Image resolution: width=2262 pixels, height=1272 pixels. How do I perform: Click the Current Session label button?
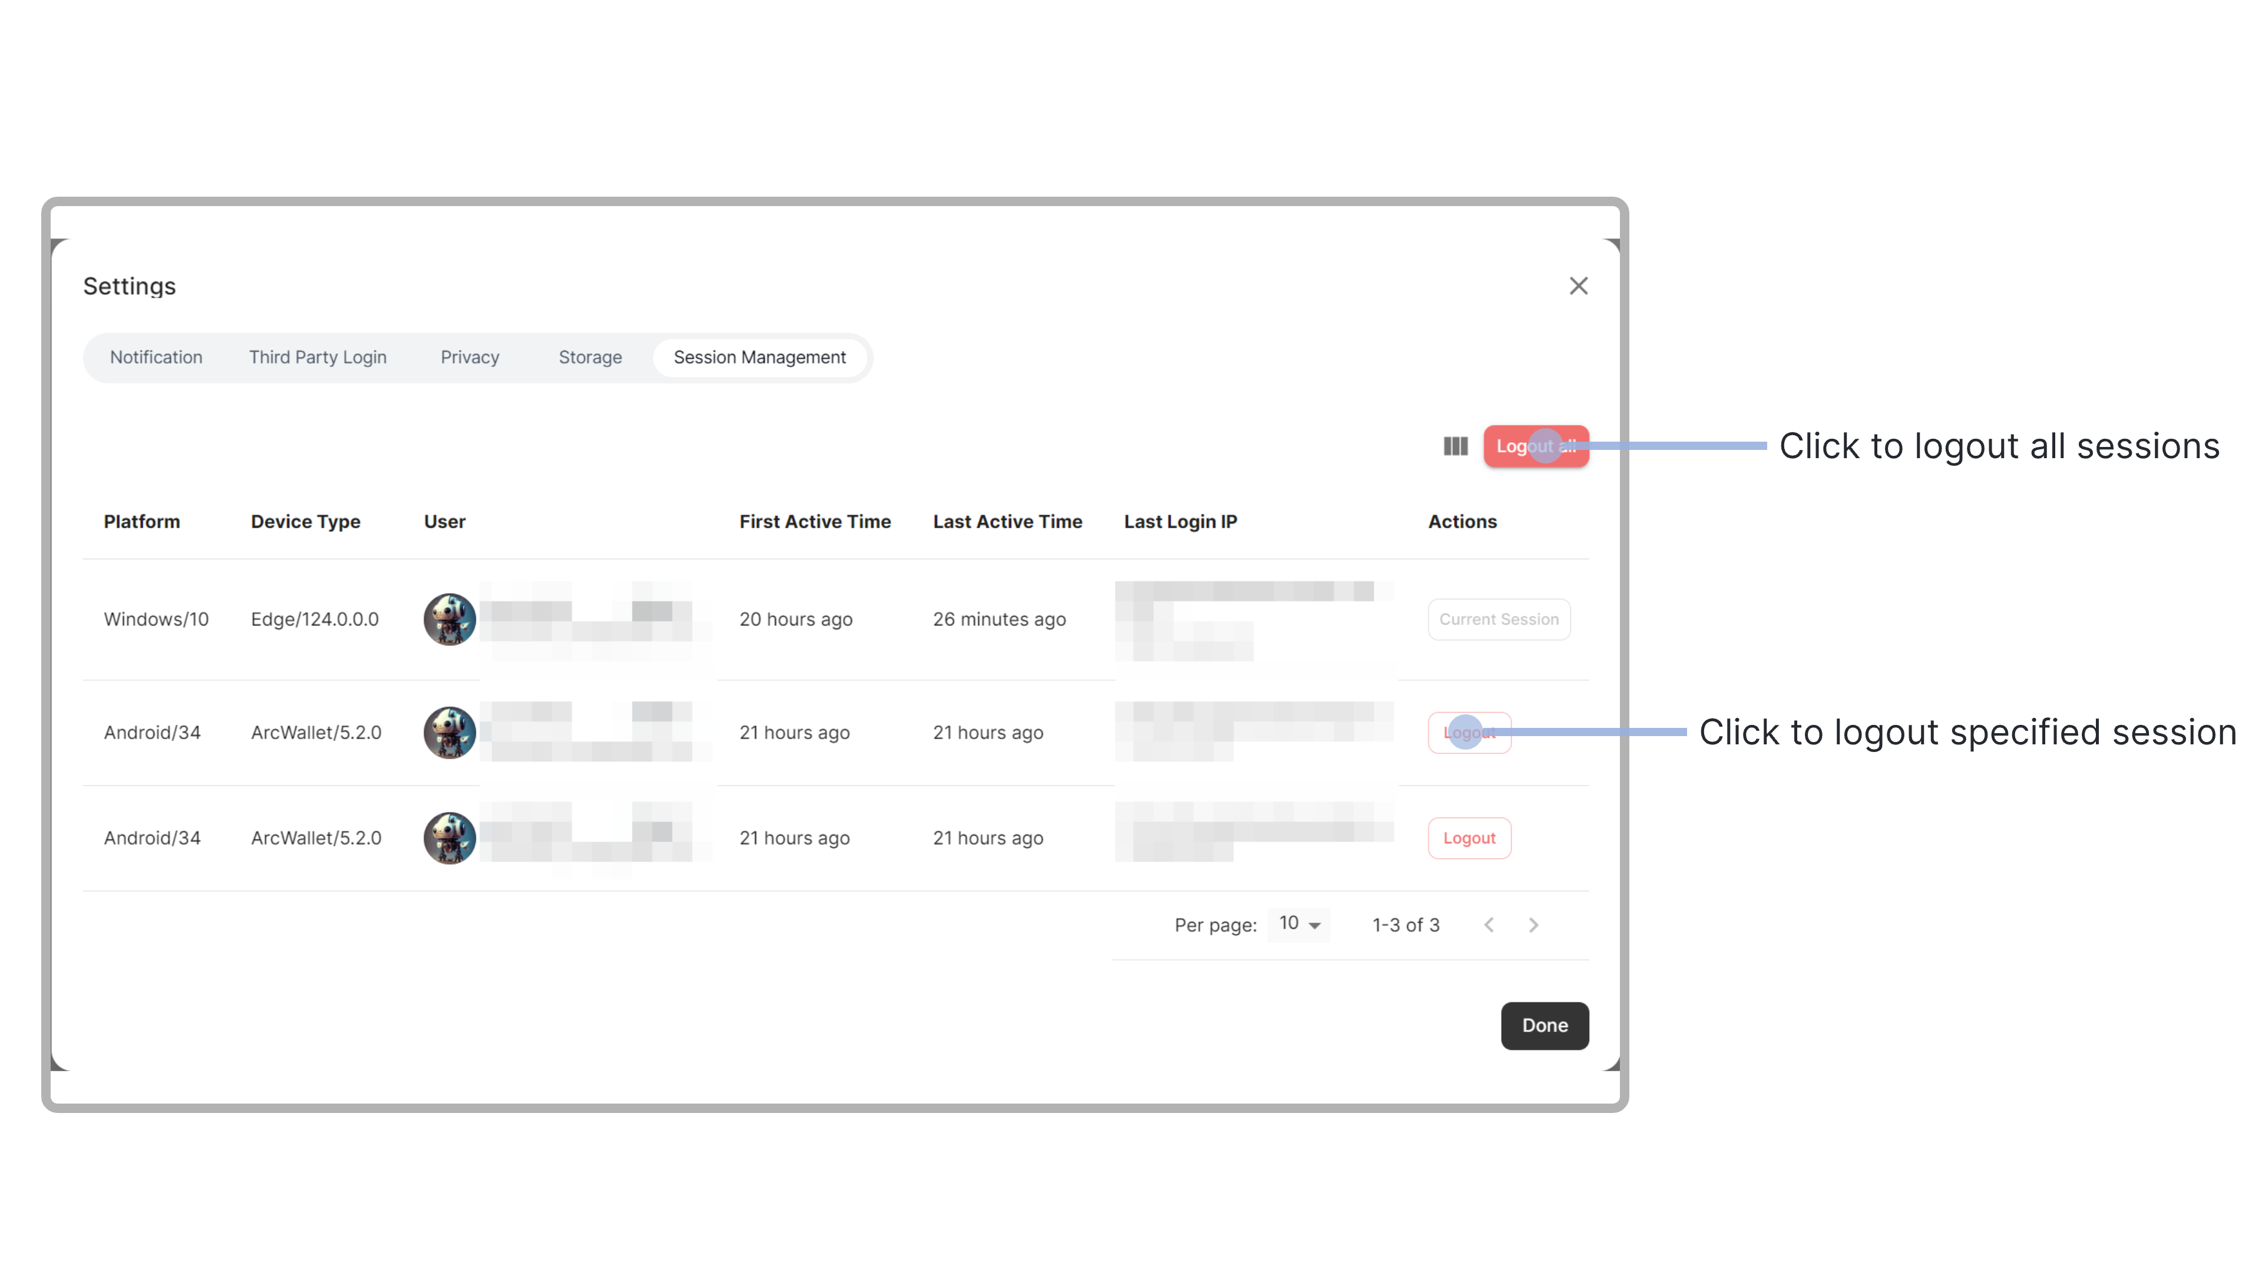tap(1499, 620)
